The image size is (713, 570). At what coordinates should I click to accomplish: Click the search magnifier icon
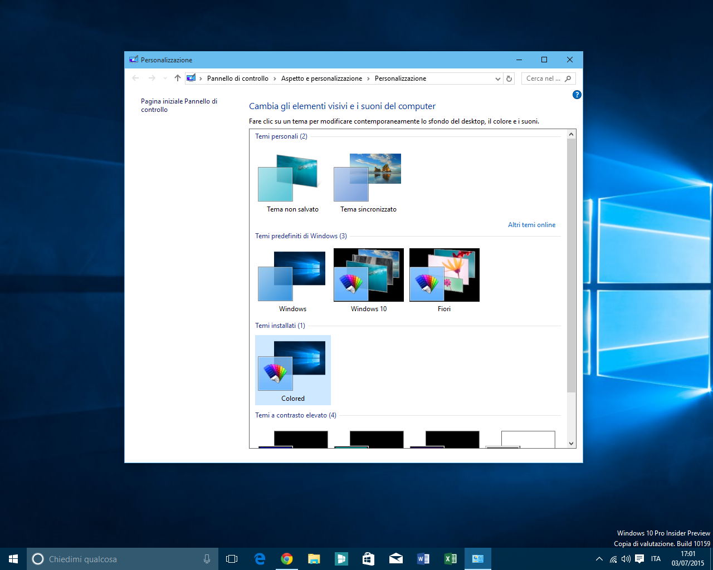[x=568, y=78]
